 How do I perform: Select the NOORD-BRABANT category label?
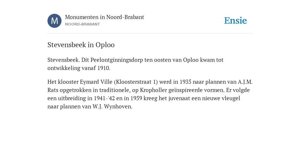click(x=82, y=24)
